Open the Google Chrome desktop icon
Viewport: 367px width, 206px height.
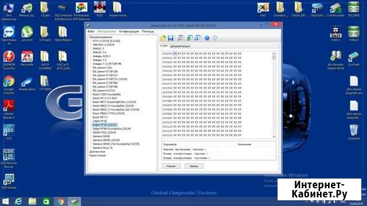[x=9, y=85]
